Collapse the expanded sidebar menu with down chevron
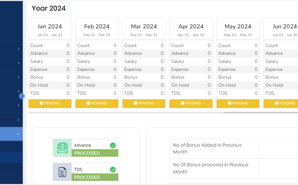This screenshot has width=298, height=185. tap(18, 134)
